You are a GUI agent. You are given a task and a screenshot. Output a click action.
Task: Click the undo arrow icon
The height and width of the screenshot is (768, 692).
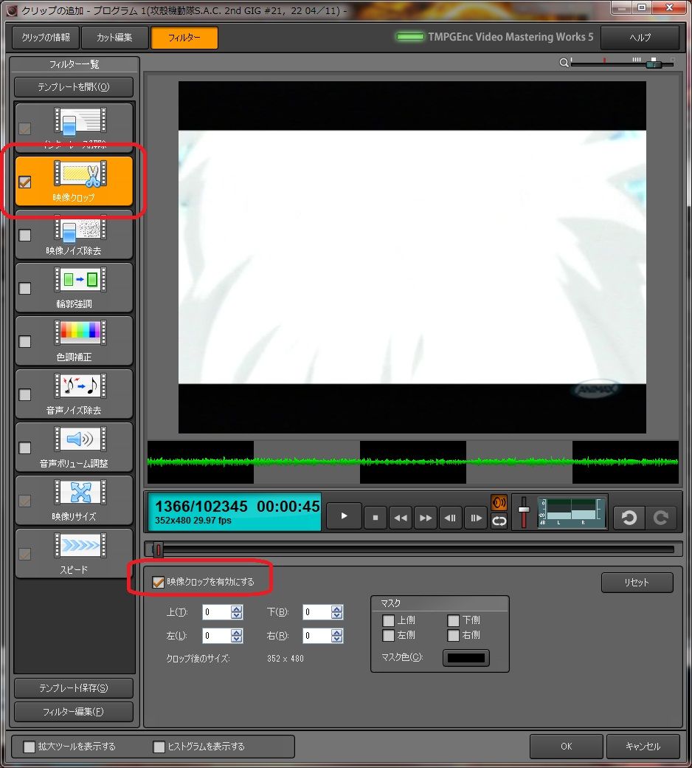[x=629, y=518]
